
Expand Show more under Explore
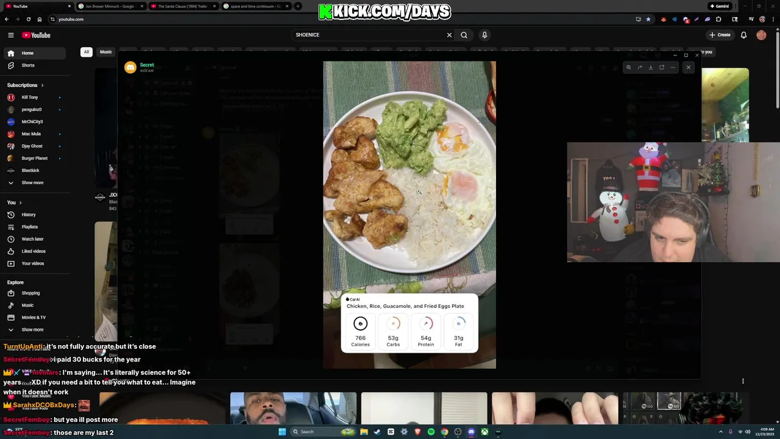tap(34, 329)
